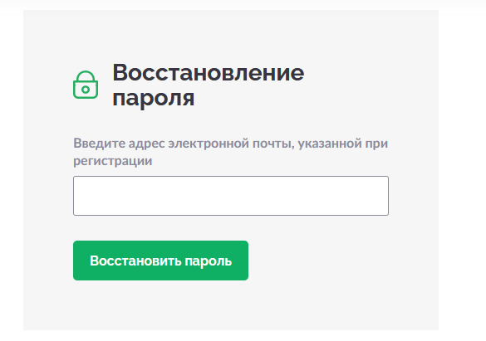Click the keyhole circle in the padlock icon
The width and height of the screenshot is (486, 341).
click(86, 90)
